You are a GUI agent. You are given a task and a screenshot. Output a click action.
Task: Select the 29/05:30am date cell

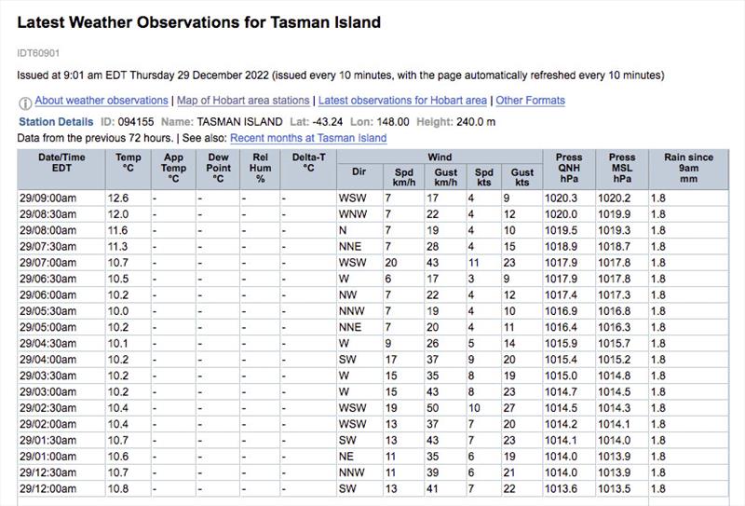pos(61,311)
